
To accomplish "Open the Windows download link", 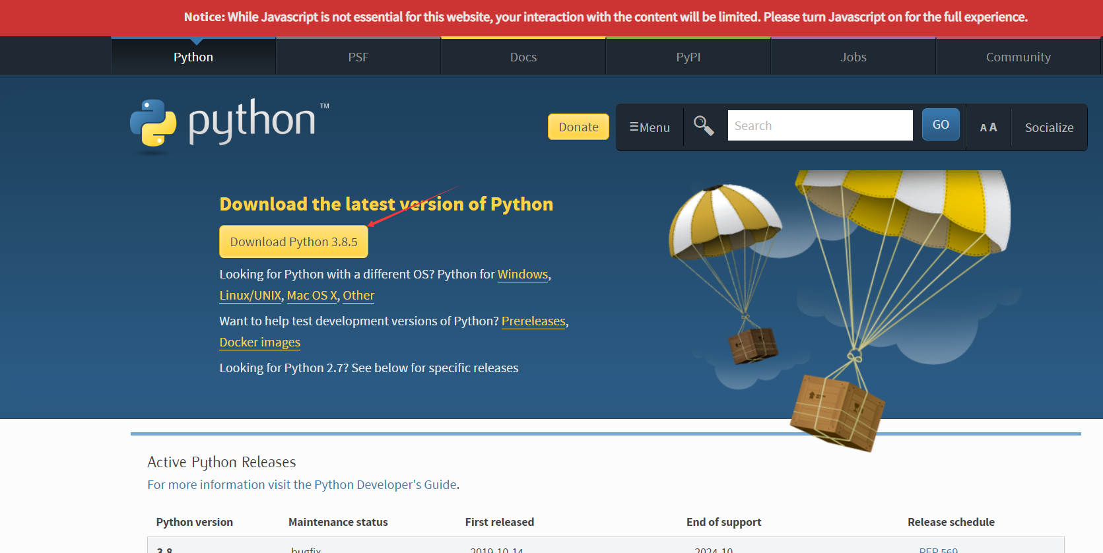I will click(x=523, y=274).
